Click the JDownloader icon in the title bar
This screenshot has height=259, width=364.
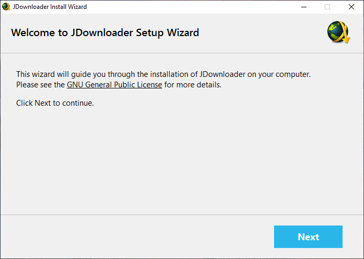[x=6, y=7]
